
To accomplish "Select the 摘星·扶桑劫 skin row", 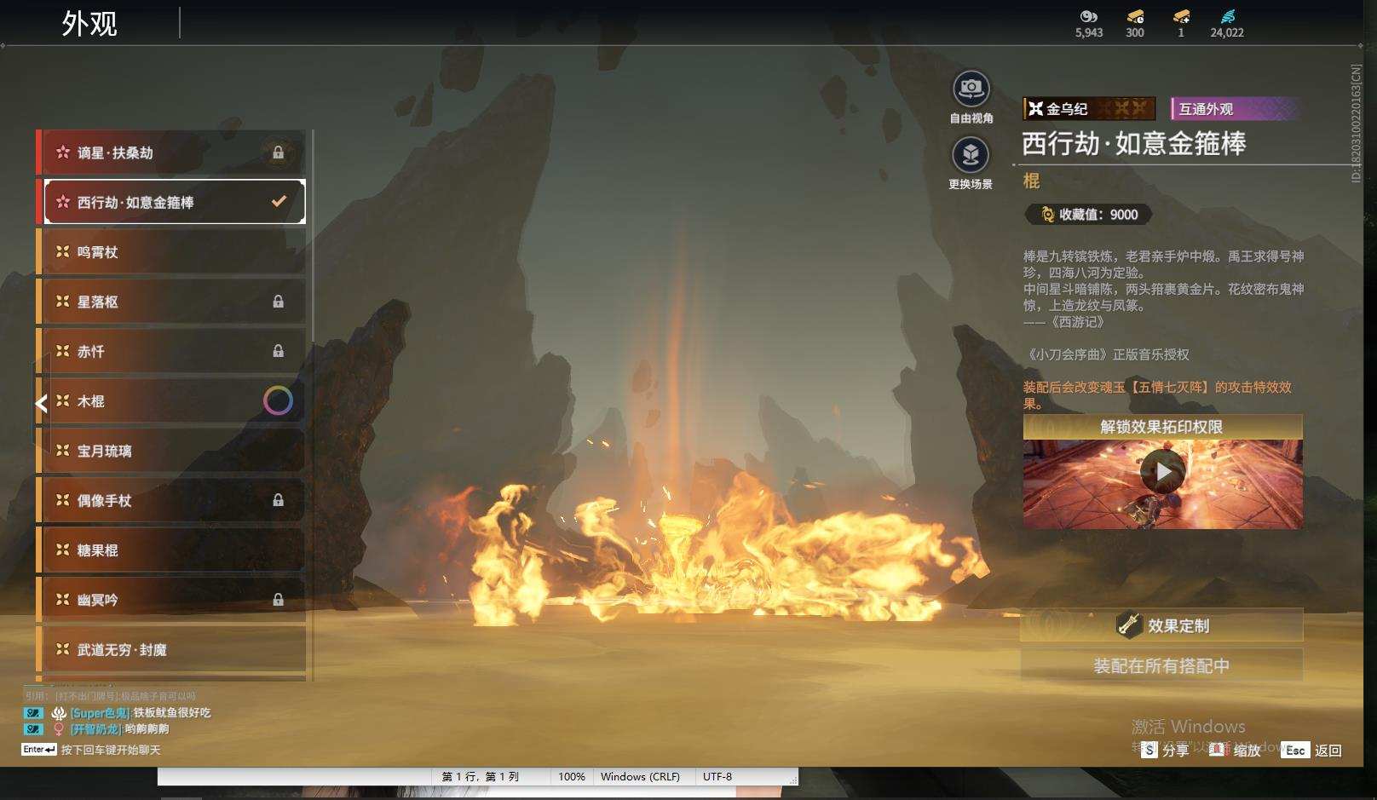I will point(170,153).
